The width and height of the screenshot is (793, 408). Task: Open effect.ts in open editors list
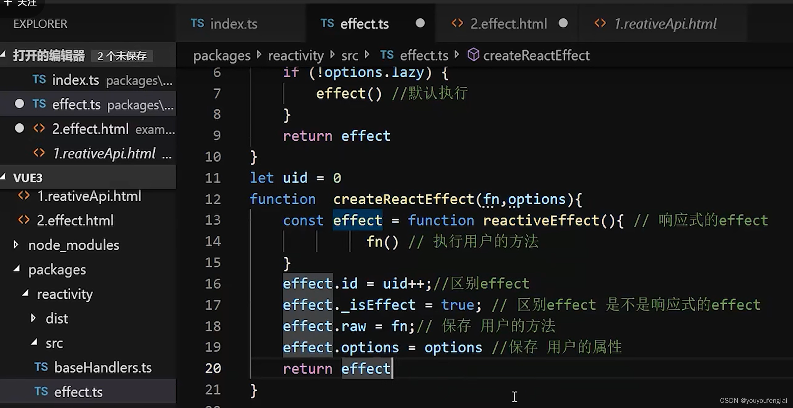(88, 104)
